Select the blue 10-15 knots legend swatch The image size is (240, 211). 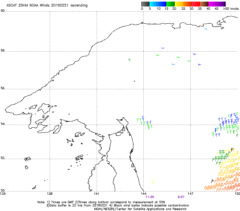click(x=162, y=4)
